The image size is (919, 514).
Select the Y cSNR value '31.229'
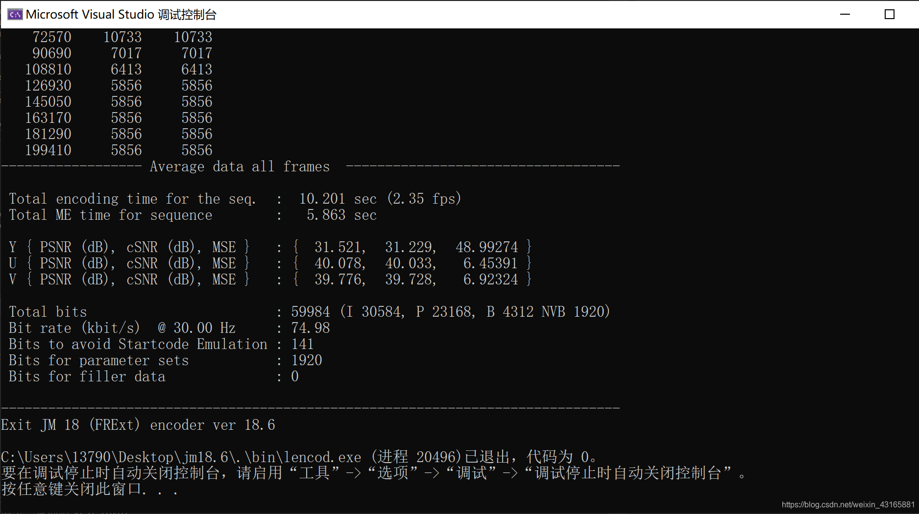point(410,247)
